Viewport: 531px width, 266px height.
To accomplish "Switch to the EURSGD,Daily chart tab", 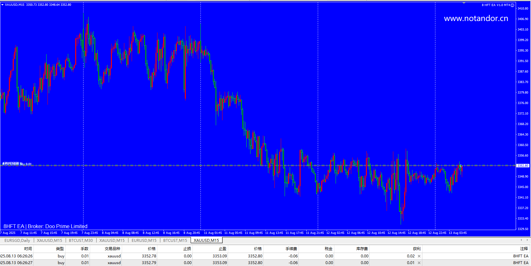I will pyautogui.click(x=17, y=240).
